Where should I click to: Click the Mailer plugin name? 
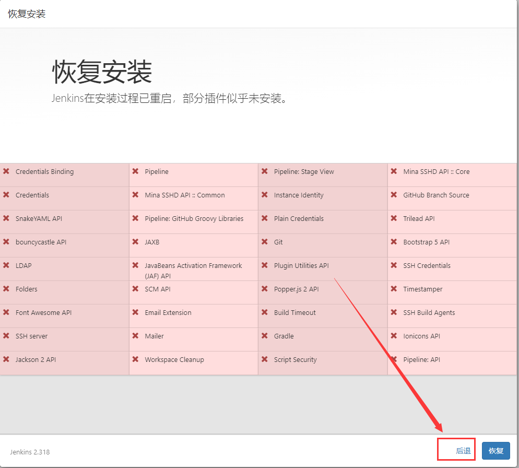click(x=154, y=336)
